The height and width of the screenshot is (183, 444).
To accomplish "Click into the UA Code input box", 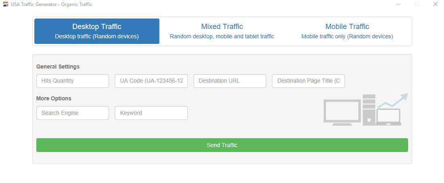I will (x=151, y=81).
